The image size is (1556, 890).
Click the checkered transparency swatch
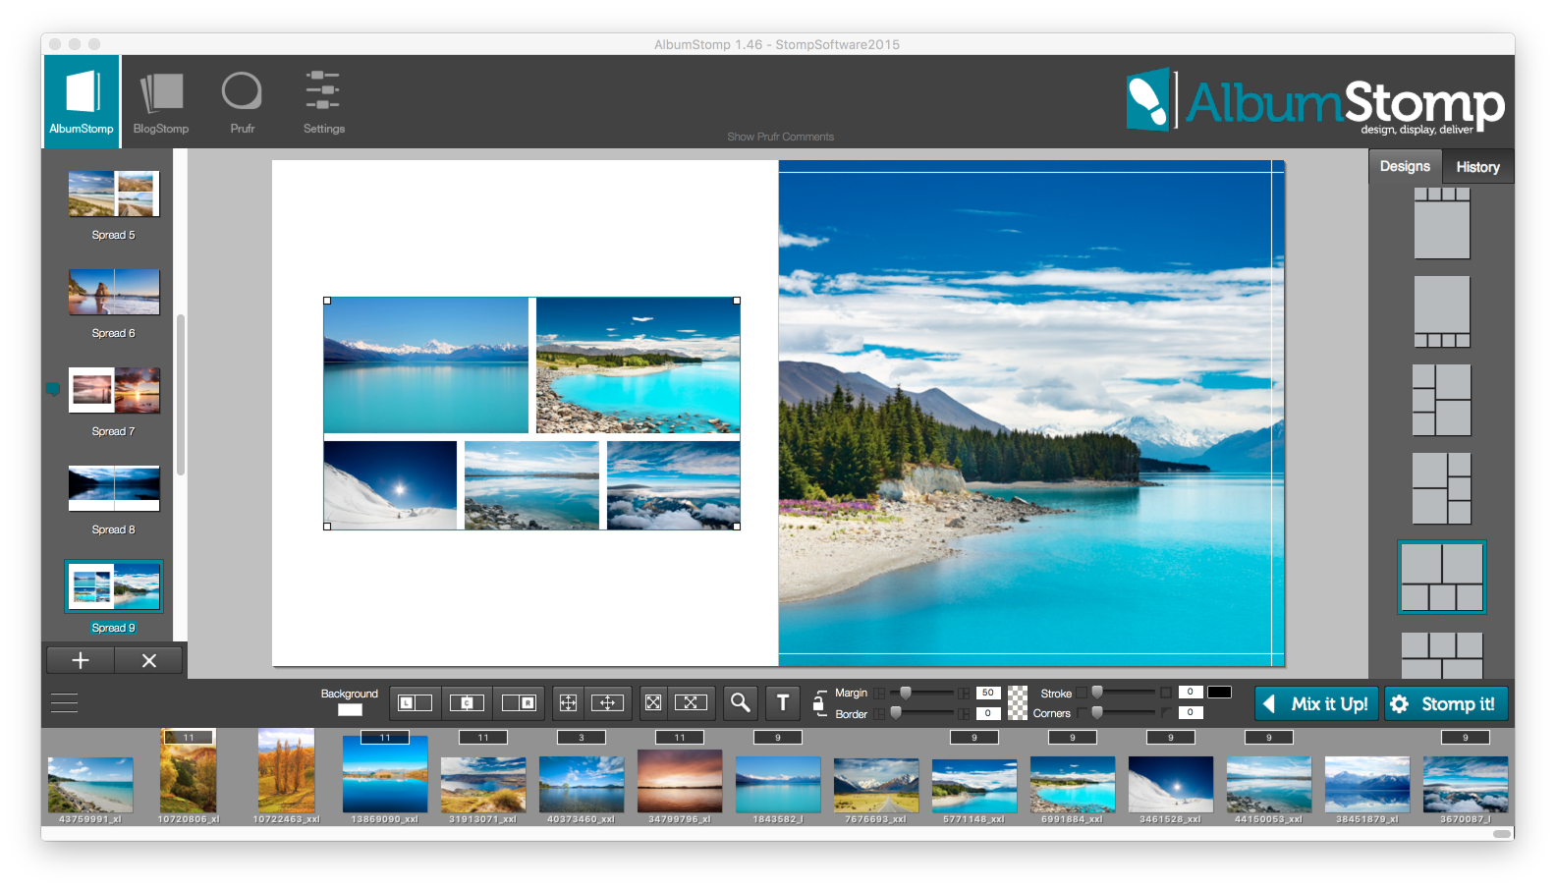click(1018, 702)
